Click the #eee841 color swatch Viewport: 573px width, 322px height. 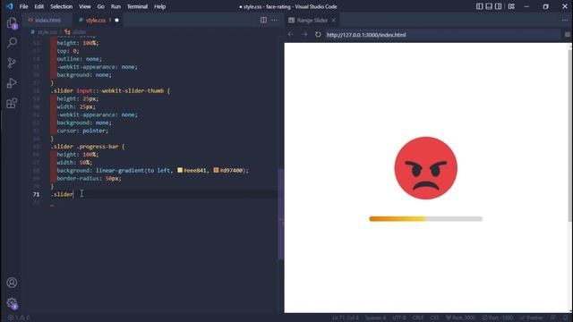point(180,170)
